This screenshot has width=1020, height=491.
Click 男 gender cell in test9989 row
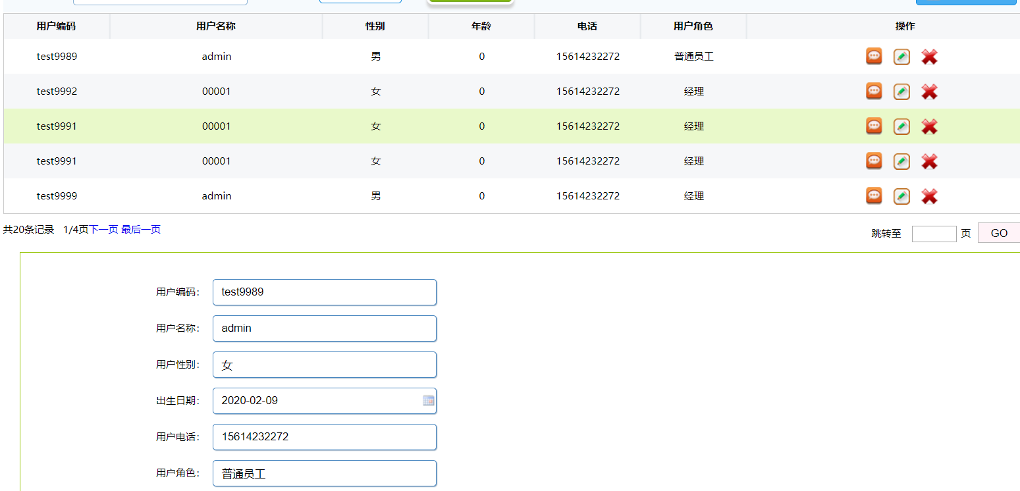click(376, 57)
